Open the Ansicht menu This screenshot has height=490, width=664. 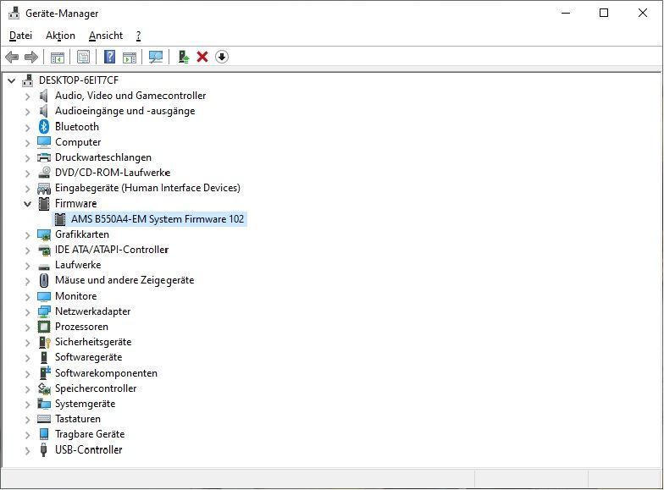coord(106,36)
